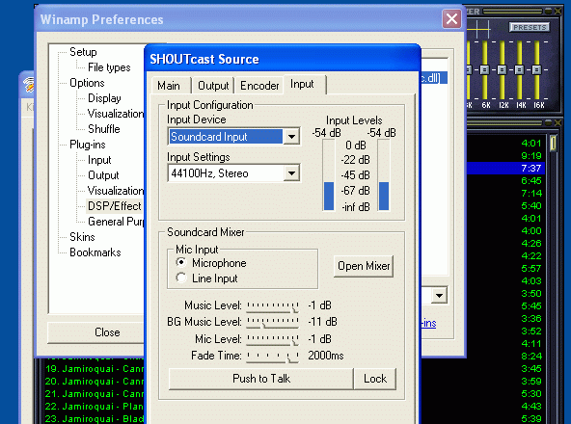This screenshot has width=571, height=424.
Task: Select Display under Options
Action: pos(104,98)
